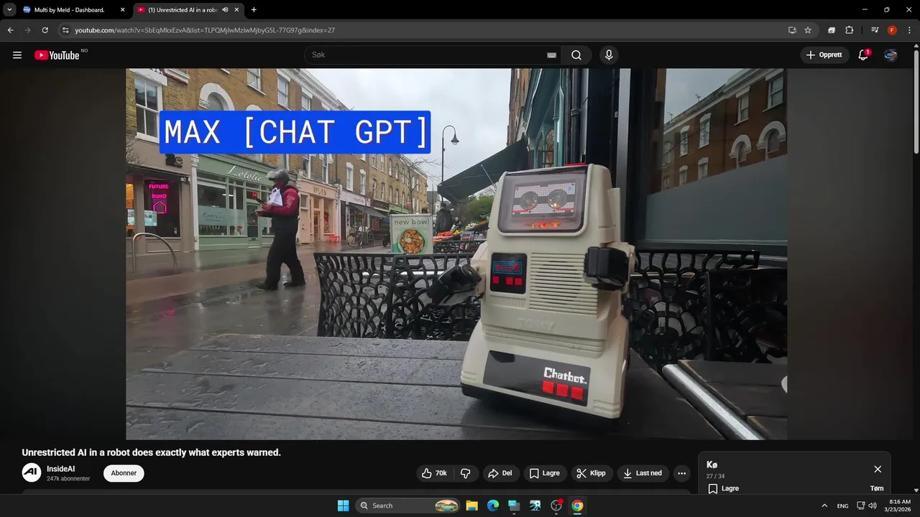Open the on-screen keyboard icon in search box
Viewport: 920px width, 517px height.
[552, 55]
